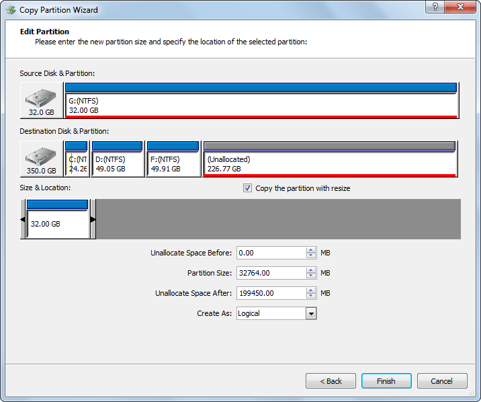Close the wizard window
481x402 pixels.
pyautogui.click(x=460, y=7)
